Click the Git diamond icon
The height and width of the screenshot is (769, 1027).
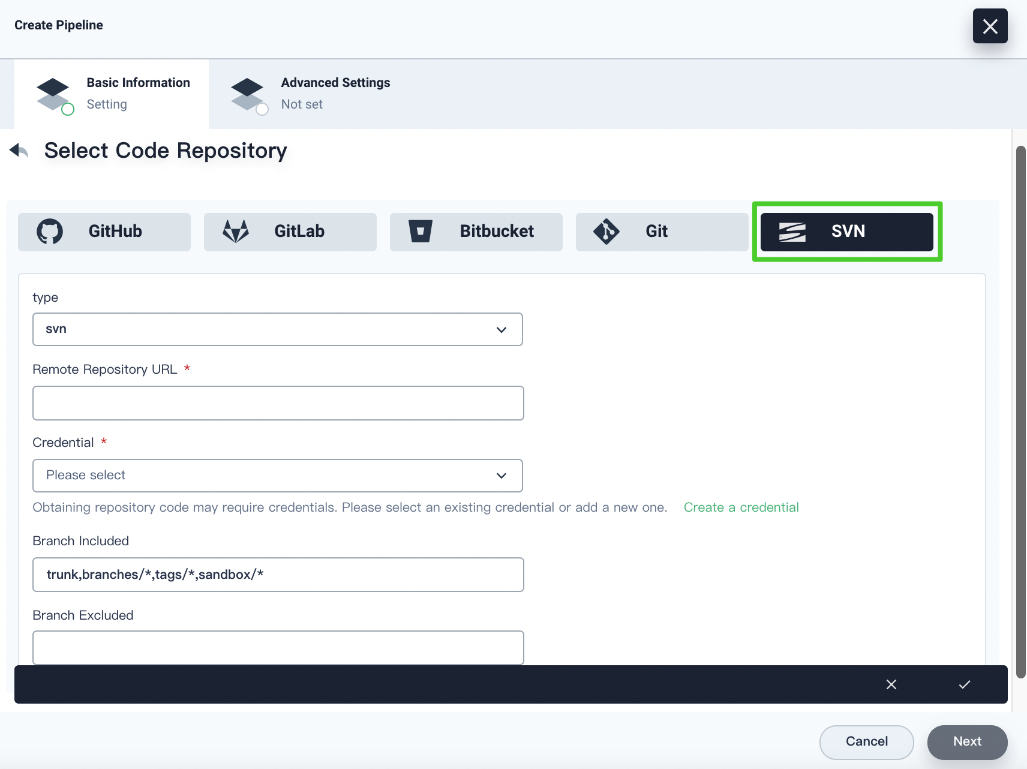[606, 232]
